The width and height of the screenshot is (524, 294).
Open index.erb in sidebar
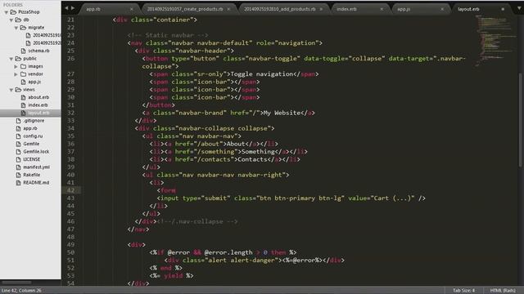[x=38, y=105]
